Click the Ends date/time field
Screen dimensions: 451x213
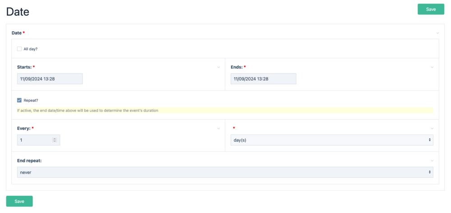[263, 79]
